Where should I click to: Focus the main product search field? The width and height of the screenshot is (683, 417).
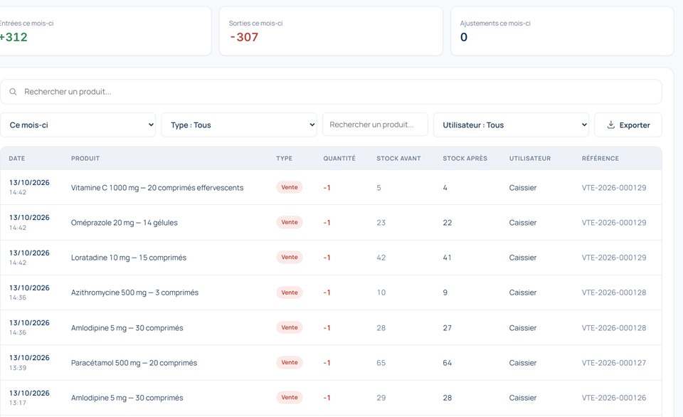(331, 92)
